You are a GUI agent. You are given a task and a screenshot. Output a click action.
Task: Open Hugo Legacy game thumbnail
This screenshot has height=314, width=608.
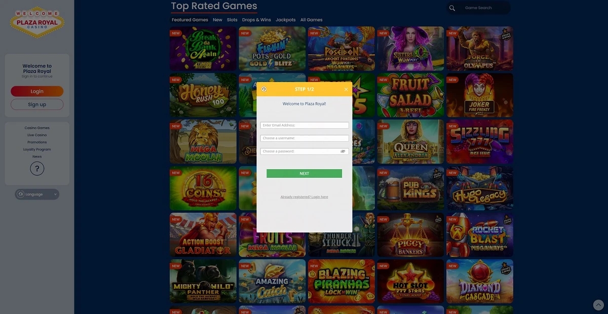tap(480, 188)
